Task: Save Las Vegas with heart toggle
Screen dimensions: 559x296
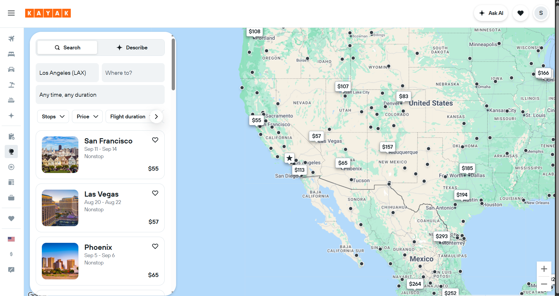Action: click(155, 193)
